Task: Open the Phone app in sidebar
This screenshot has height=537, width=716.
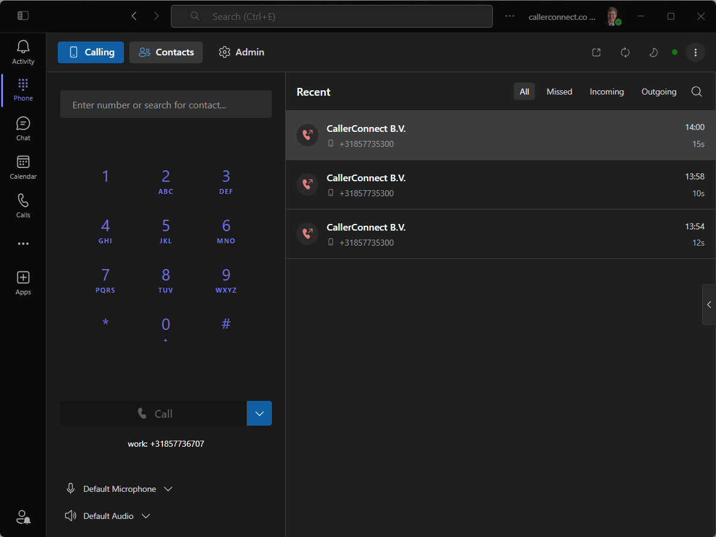Action: [23, 90]
